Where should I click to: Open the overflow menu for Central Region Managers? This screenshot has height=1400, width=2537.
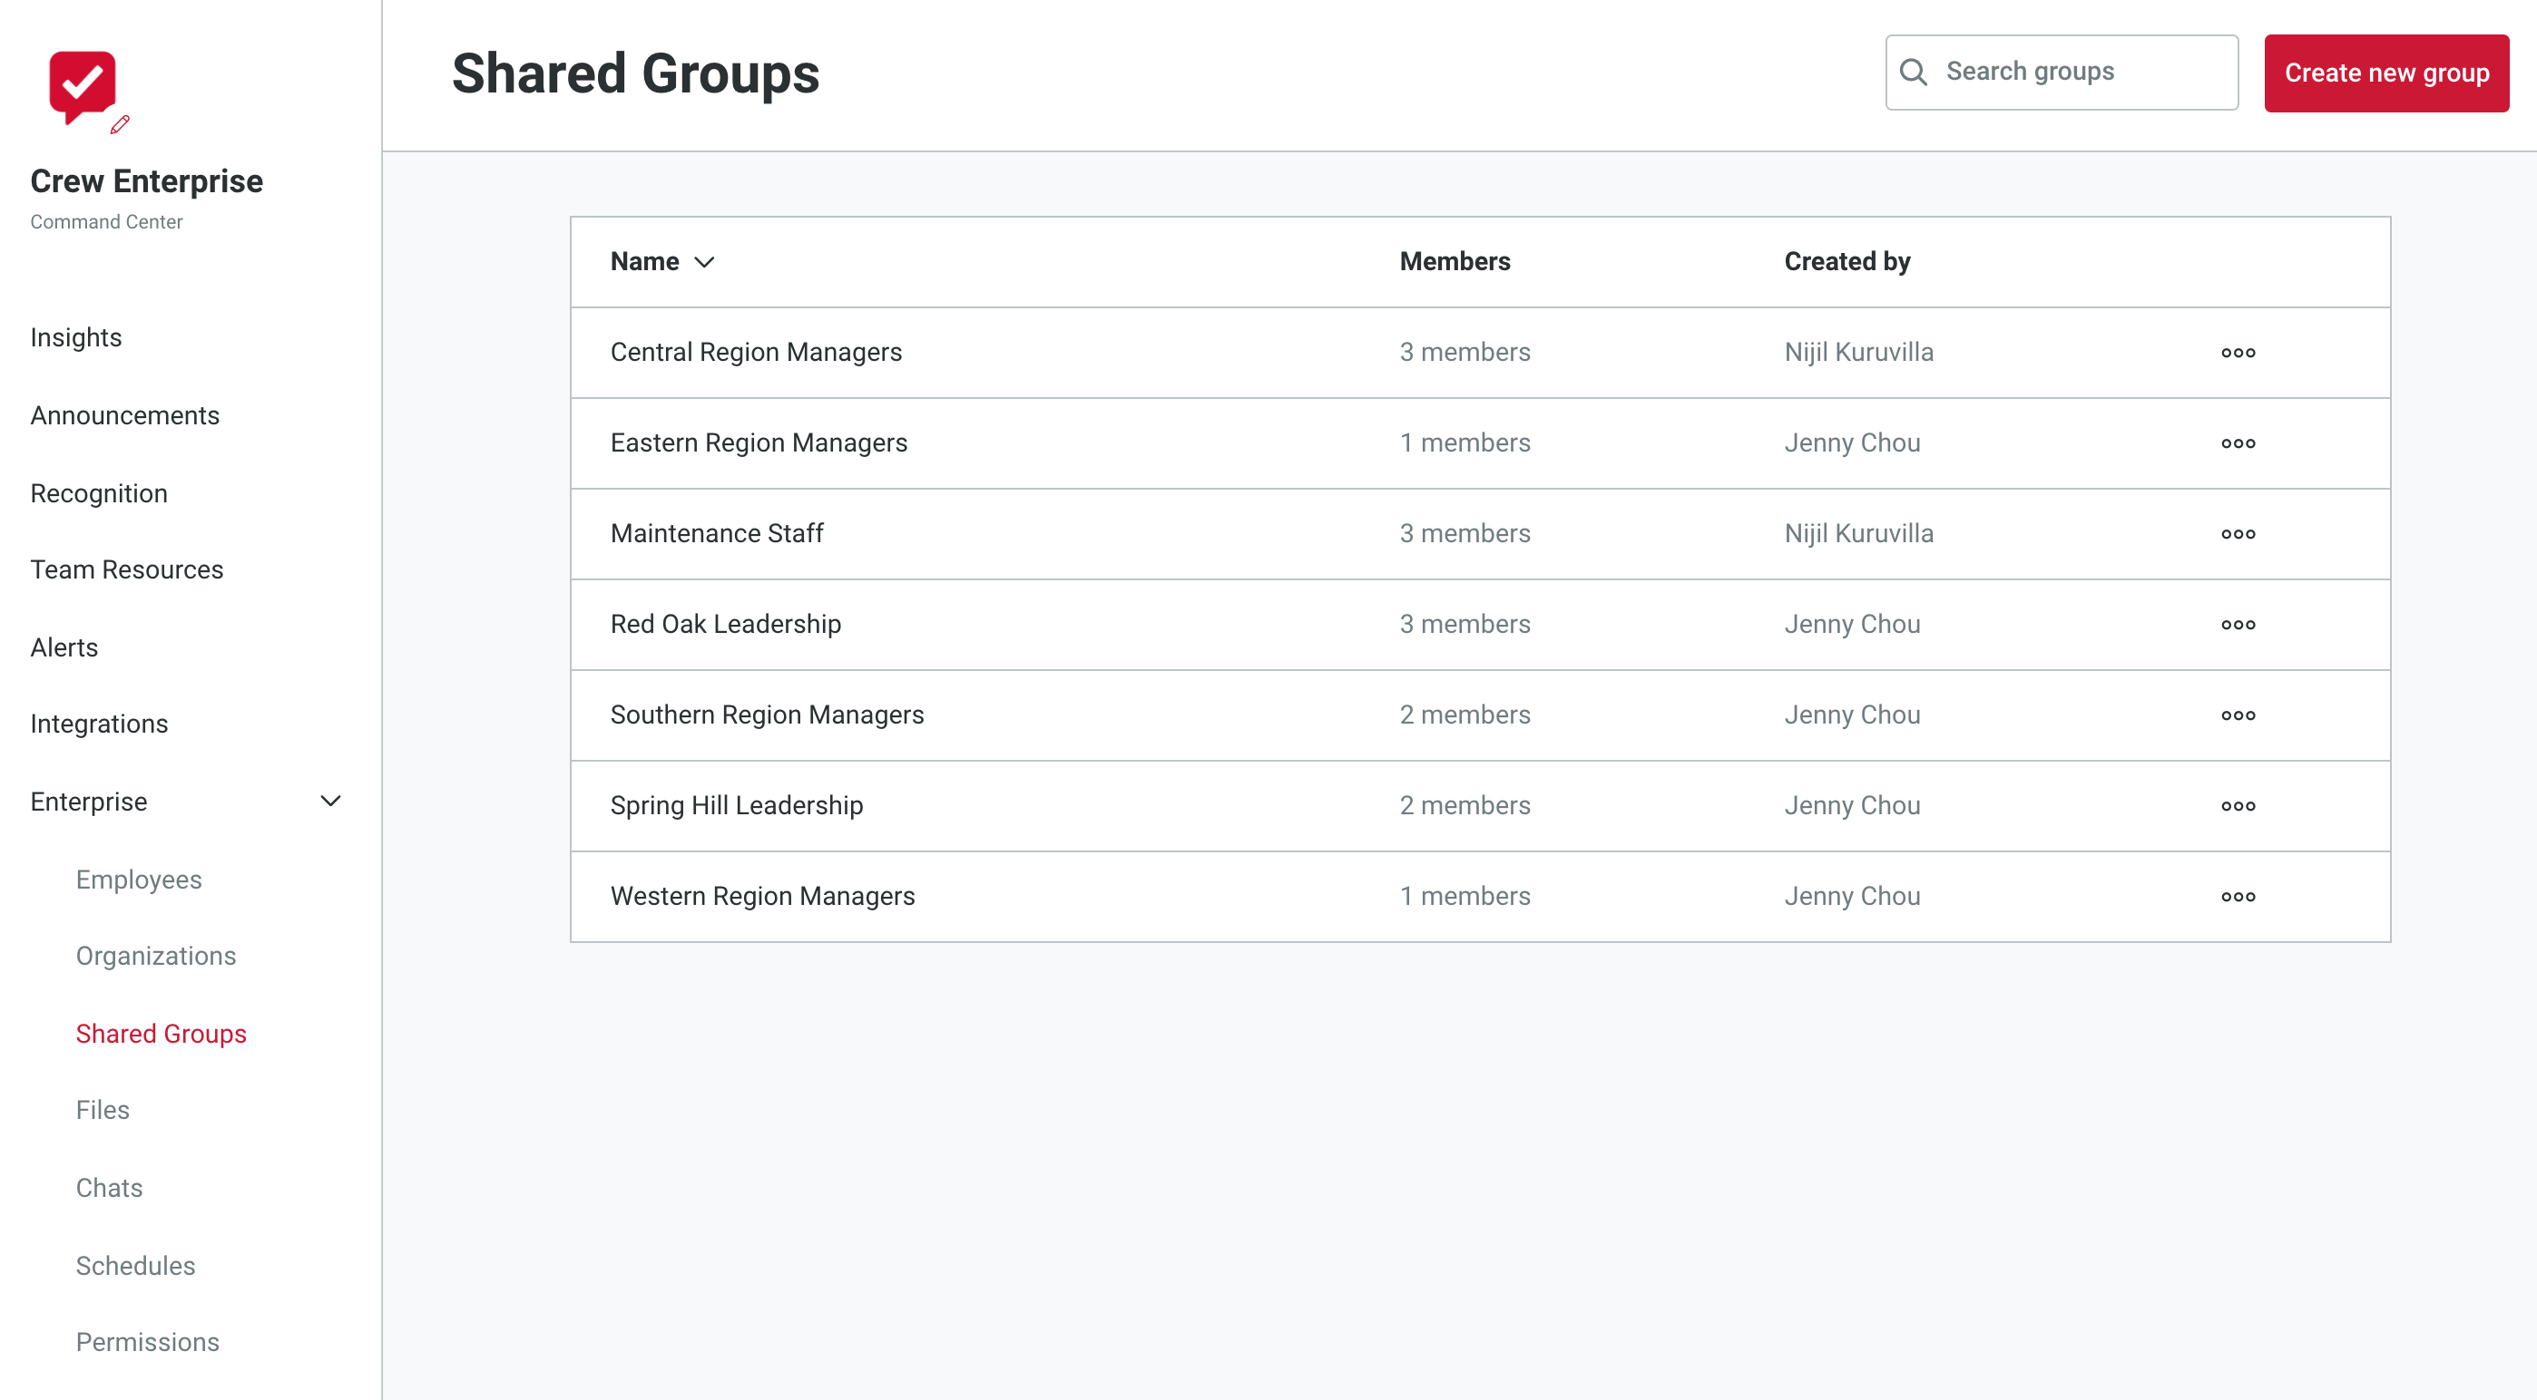click(x=2238, y=352)
